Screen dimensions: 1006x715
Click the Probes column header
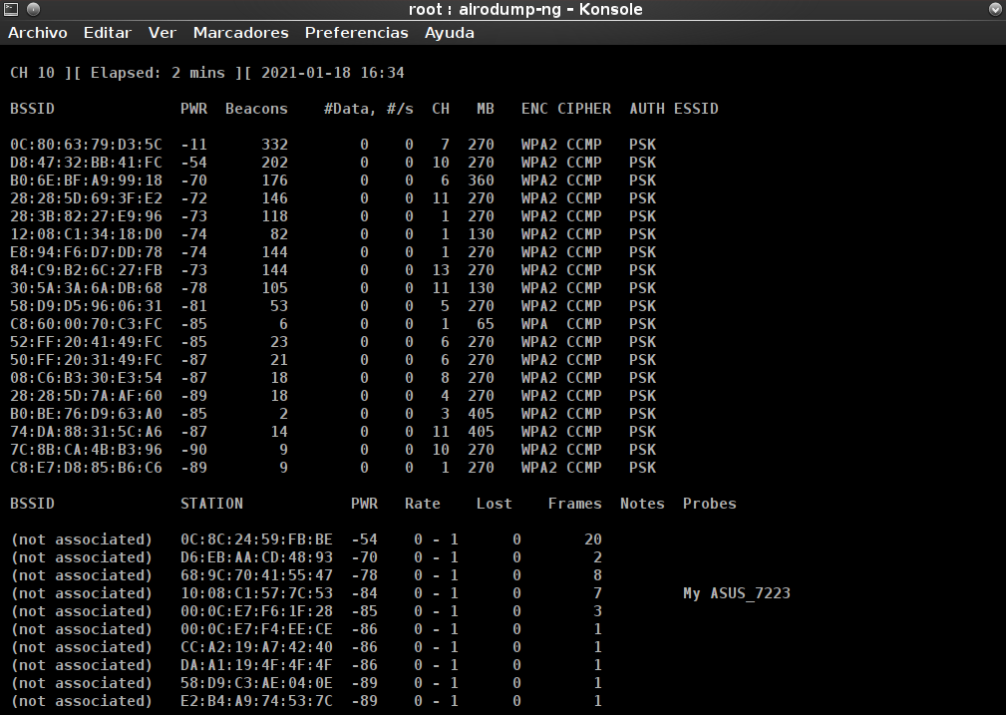(710, 504)
